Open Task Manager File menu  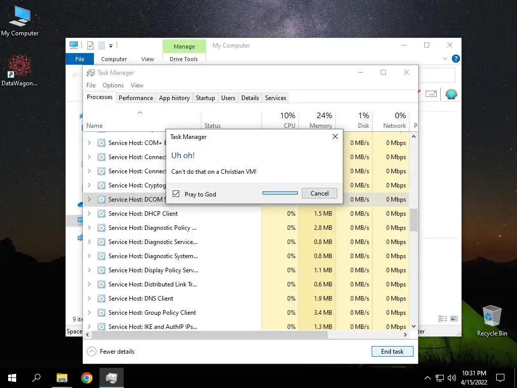91,85
